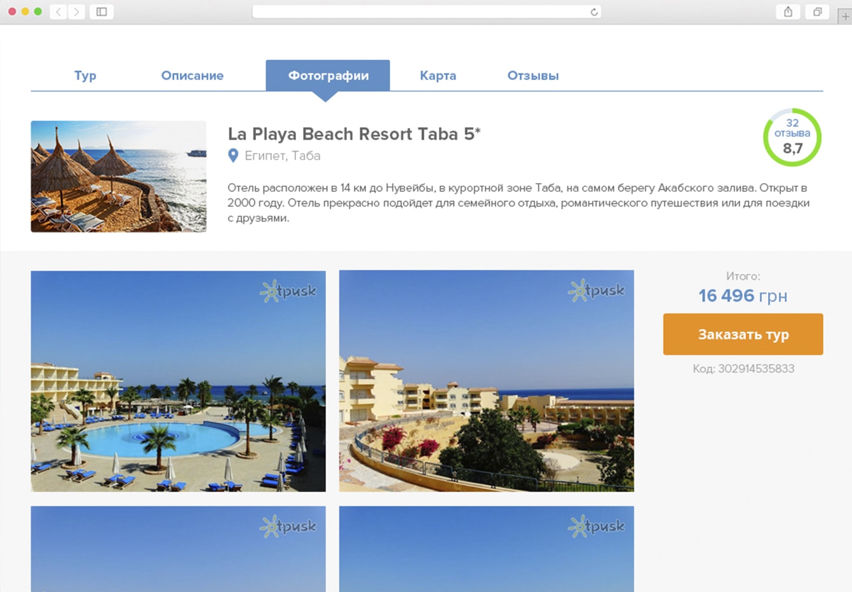Open the beach umbrellas hotel thumbnail
The image size is (852, 592).
(119, 176)
